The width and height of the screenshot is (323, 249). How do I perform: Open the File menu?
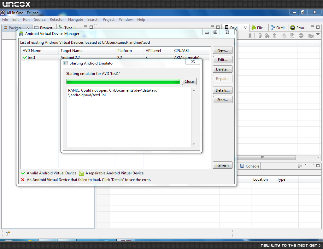click(5, 20)
